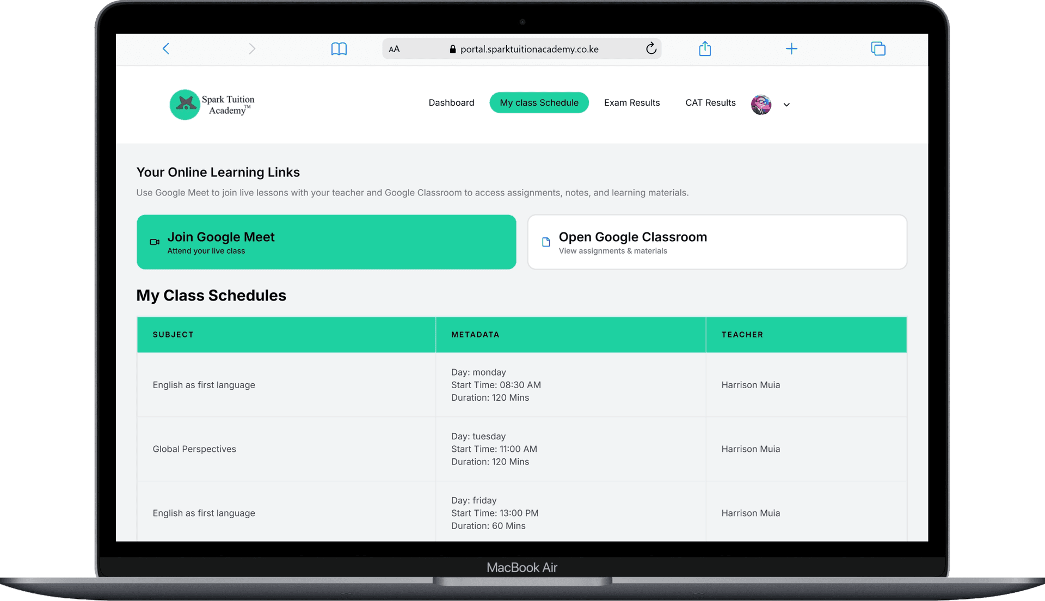Click the Day: monday text

click(x=478, y=372)
